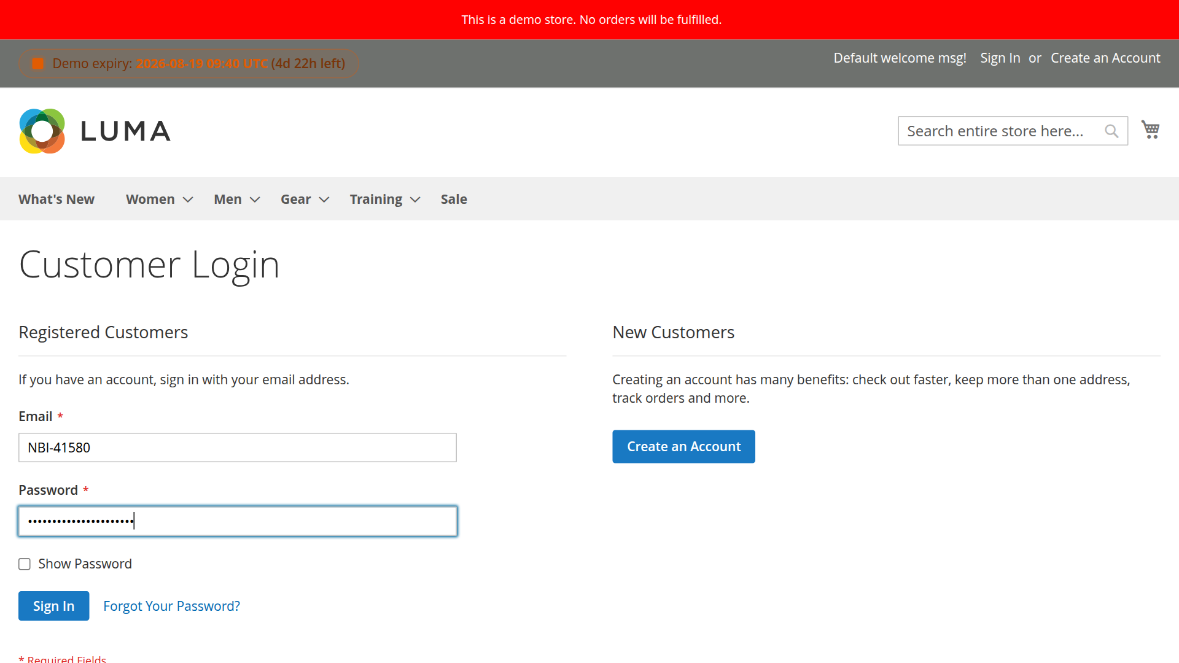This screenshot has height=663, width=1179.
Task: Expand the Gear menu chevron
Action: pyautogui.click(x=324, y=200)
